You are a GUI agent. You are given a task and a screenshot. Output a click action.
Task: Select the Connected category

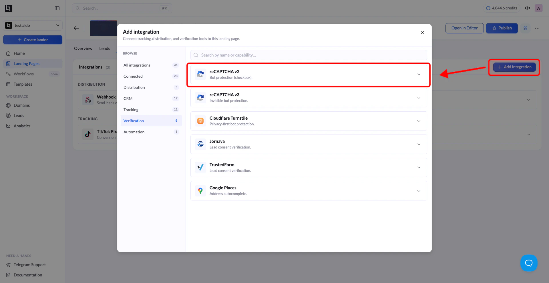(x=151, y=76)
